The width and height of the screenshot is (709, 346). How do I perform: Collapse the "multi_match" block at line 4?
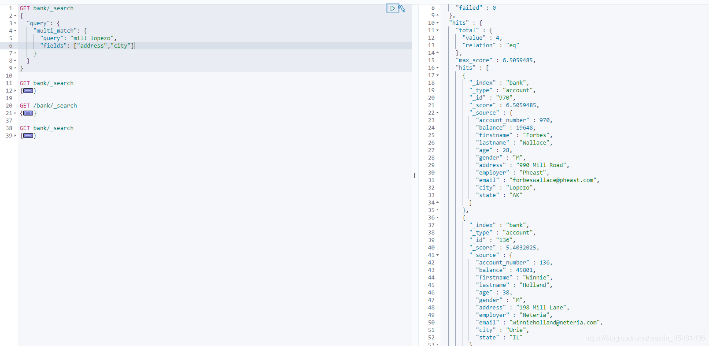pos(15,31)
